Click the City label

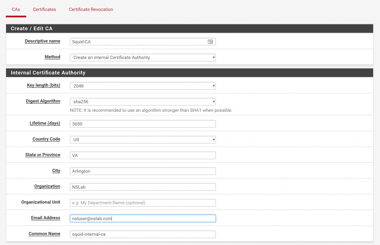(56, 171)
